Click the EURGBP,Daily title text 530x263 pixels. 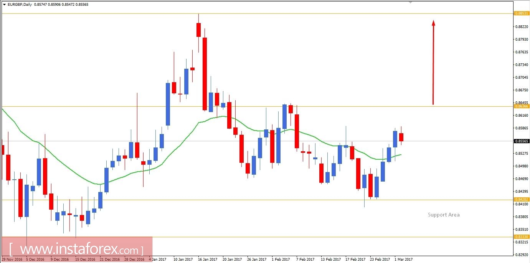coord(19,4)
